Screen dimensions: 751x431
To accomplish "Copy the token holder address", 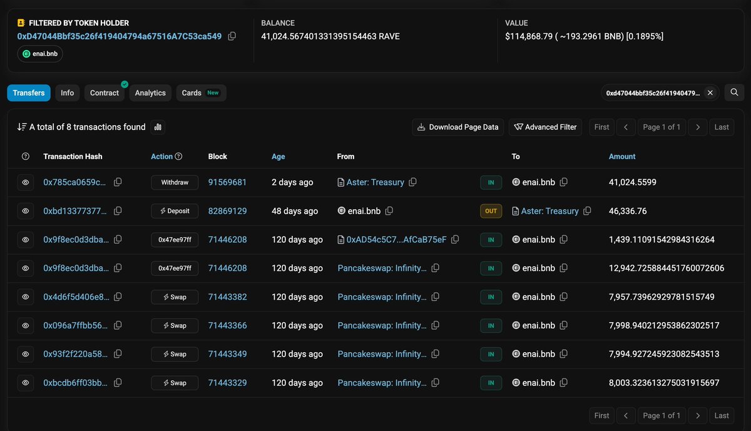I will (x=232, y=36).
